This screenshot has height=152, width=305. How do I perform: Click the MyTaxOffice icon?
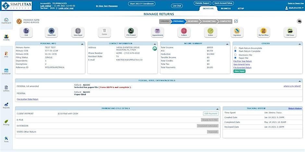[263, 31]
